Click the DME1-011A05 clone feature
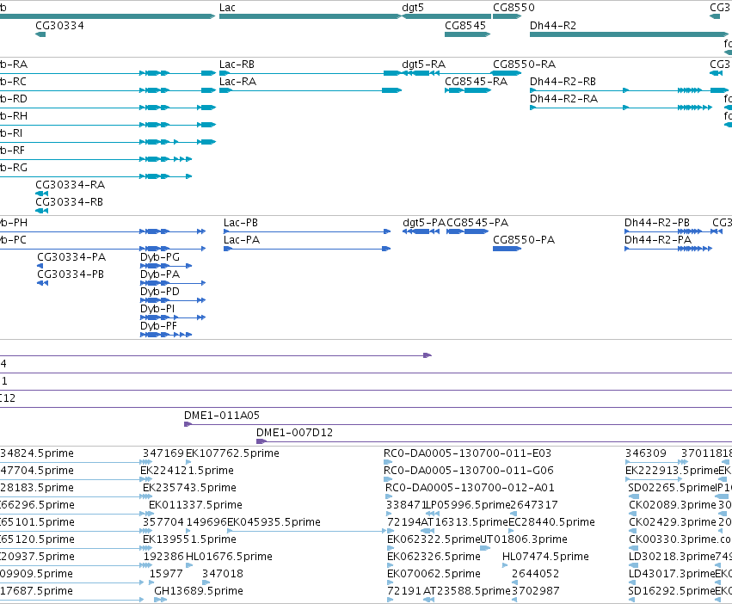 pos(458,424)
